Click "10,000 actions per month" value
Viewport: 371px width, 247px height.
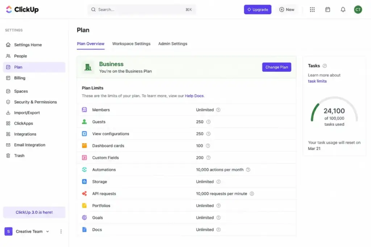coord(220,170)
